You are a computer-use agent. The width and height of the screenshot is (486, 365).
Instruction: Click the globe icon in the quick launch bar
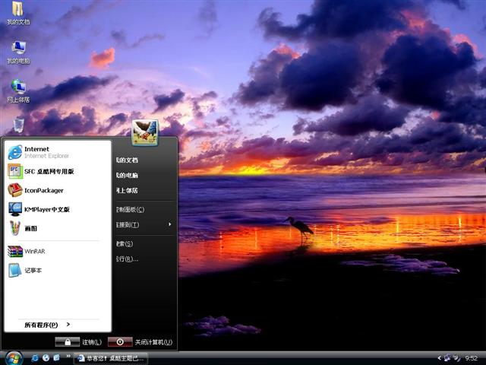click(46, 358)
